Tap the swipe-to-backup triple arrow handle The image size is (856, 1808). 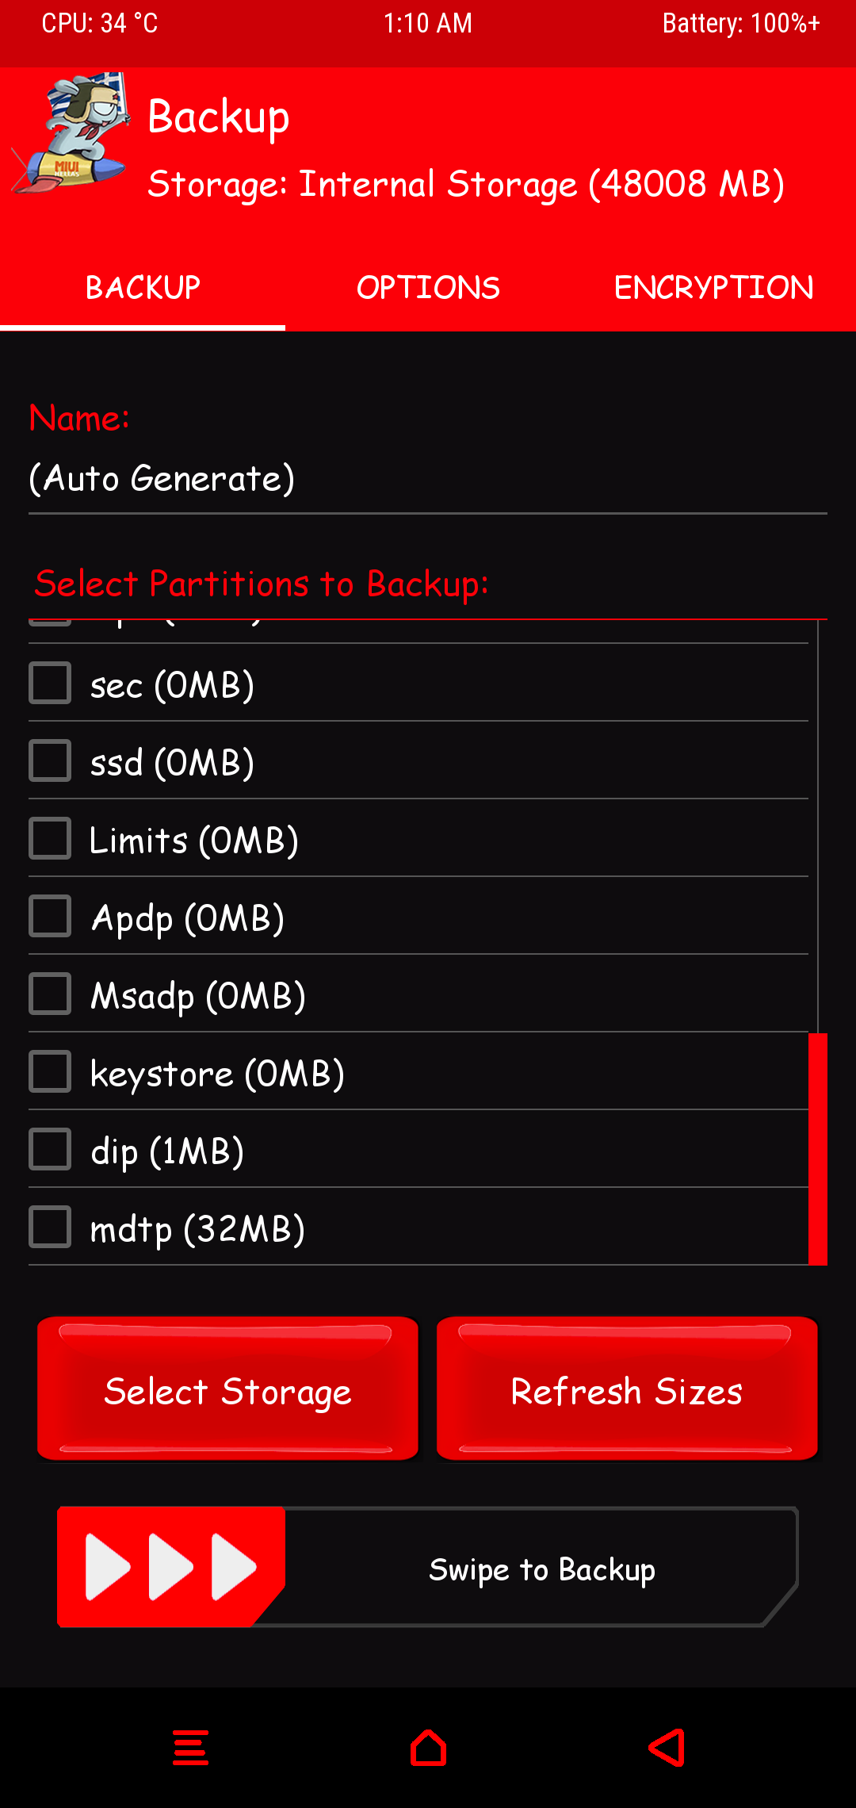coord(170,1567)
